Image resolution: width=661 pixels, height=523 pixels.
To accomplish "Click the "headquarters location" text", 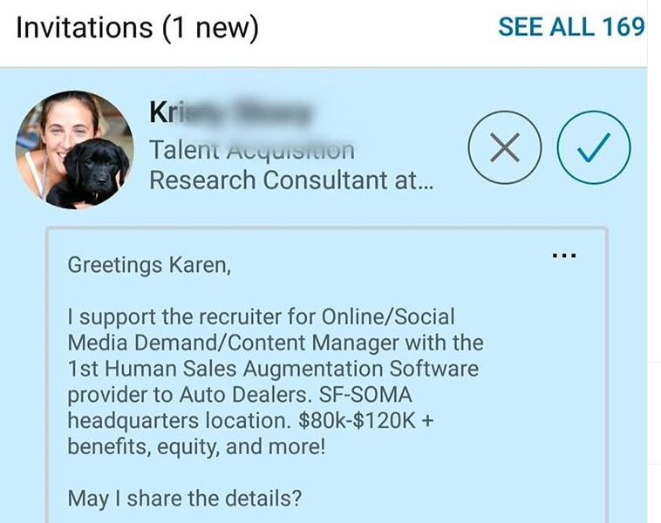I will coord(179,421).
